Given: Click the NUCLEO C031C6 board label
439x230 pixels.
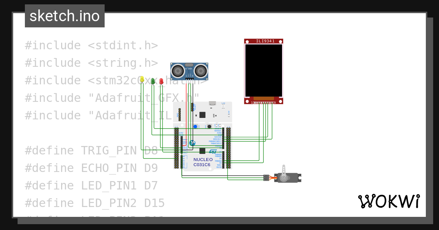Looking at the screenshot, I should 203,162.
